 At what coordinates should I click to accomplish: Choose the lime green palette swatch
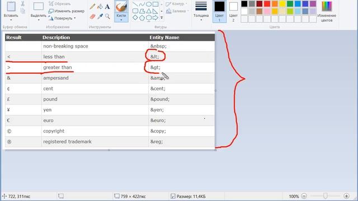[290, 11]
